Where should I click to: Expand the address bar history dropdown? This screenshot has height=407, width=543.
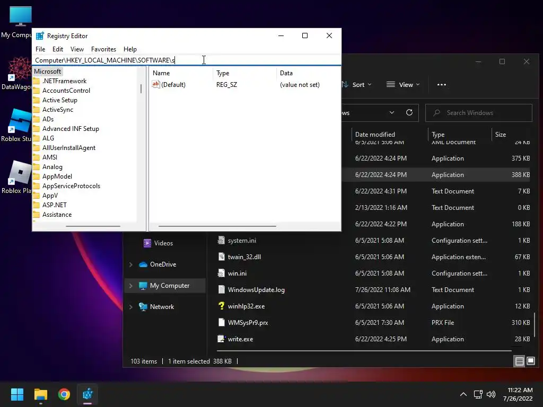[x=392, y=112]
